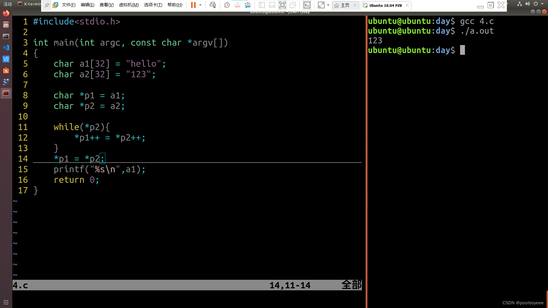Click the send Ctrl+Alt+Del toolbar icon
The image size is (548, 308).
(x=213, y=5)
